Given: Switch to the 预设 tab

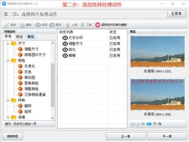Looking at the screenshot, I should coord(19,37).
